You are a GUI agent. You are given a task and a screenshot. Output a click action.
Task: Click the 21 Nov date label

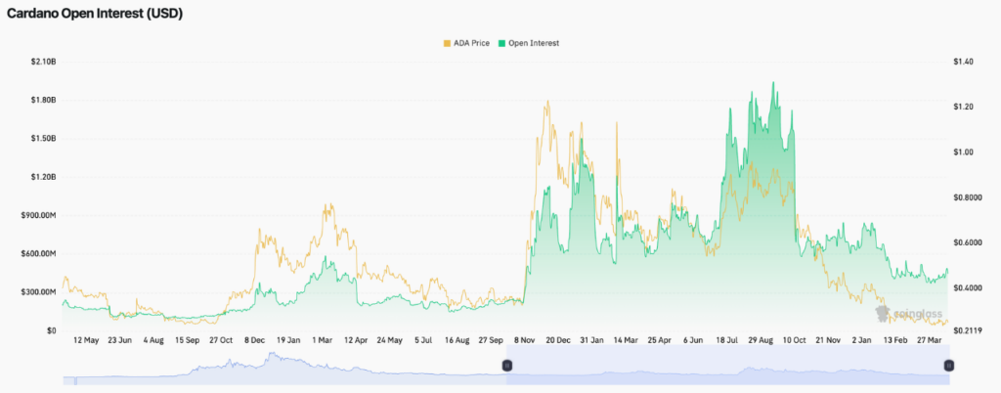click(x=829, y=340)
